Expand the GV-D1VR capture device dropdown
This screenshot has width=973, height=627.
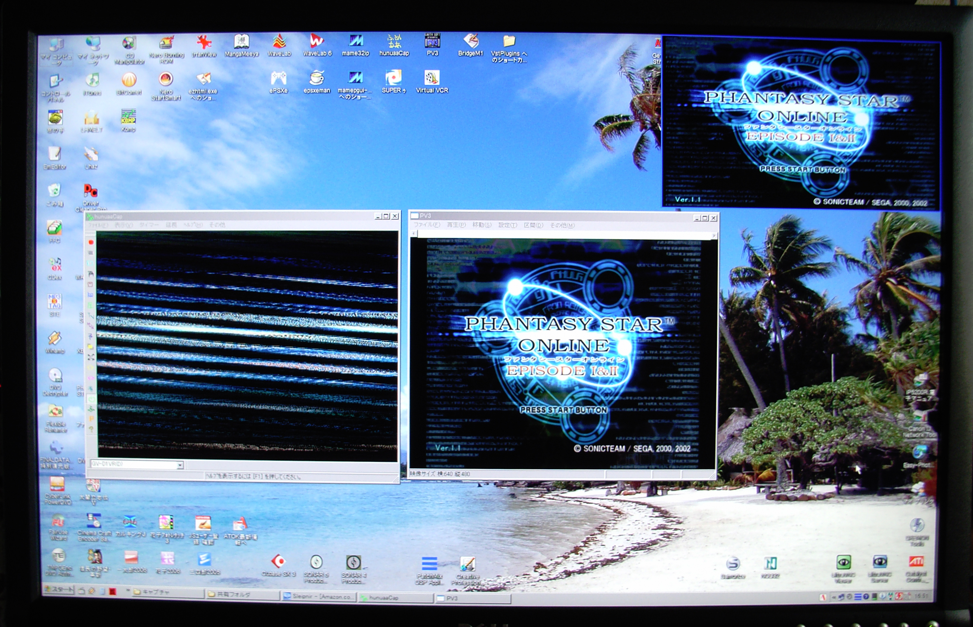pyautogui.click(x=180, y=465)
